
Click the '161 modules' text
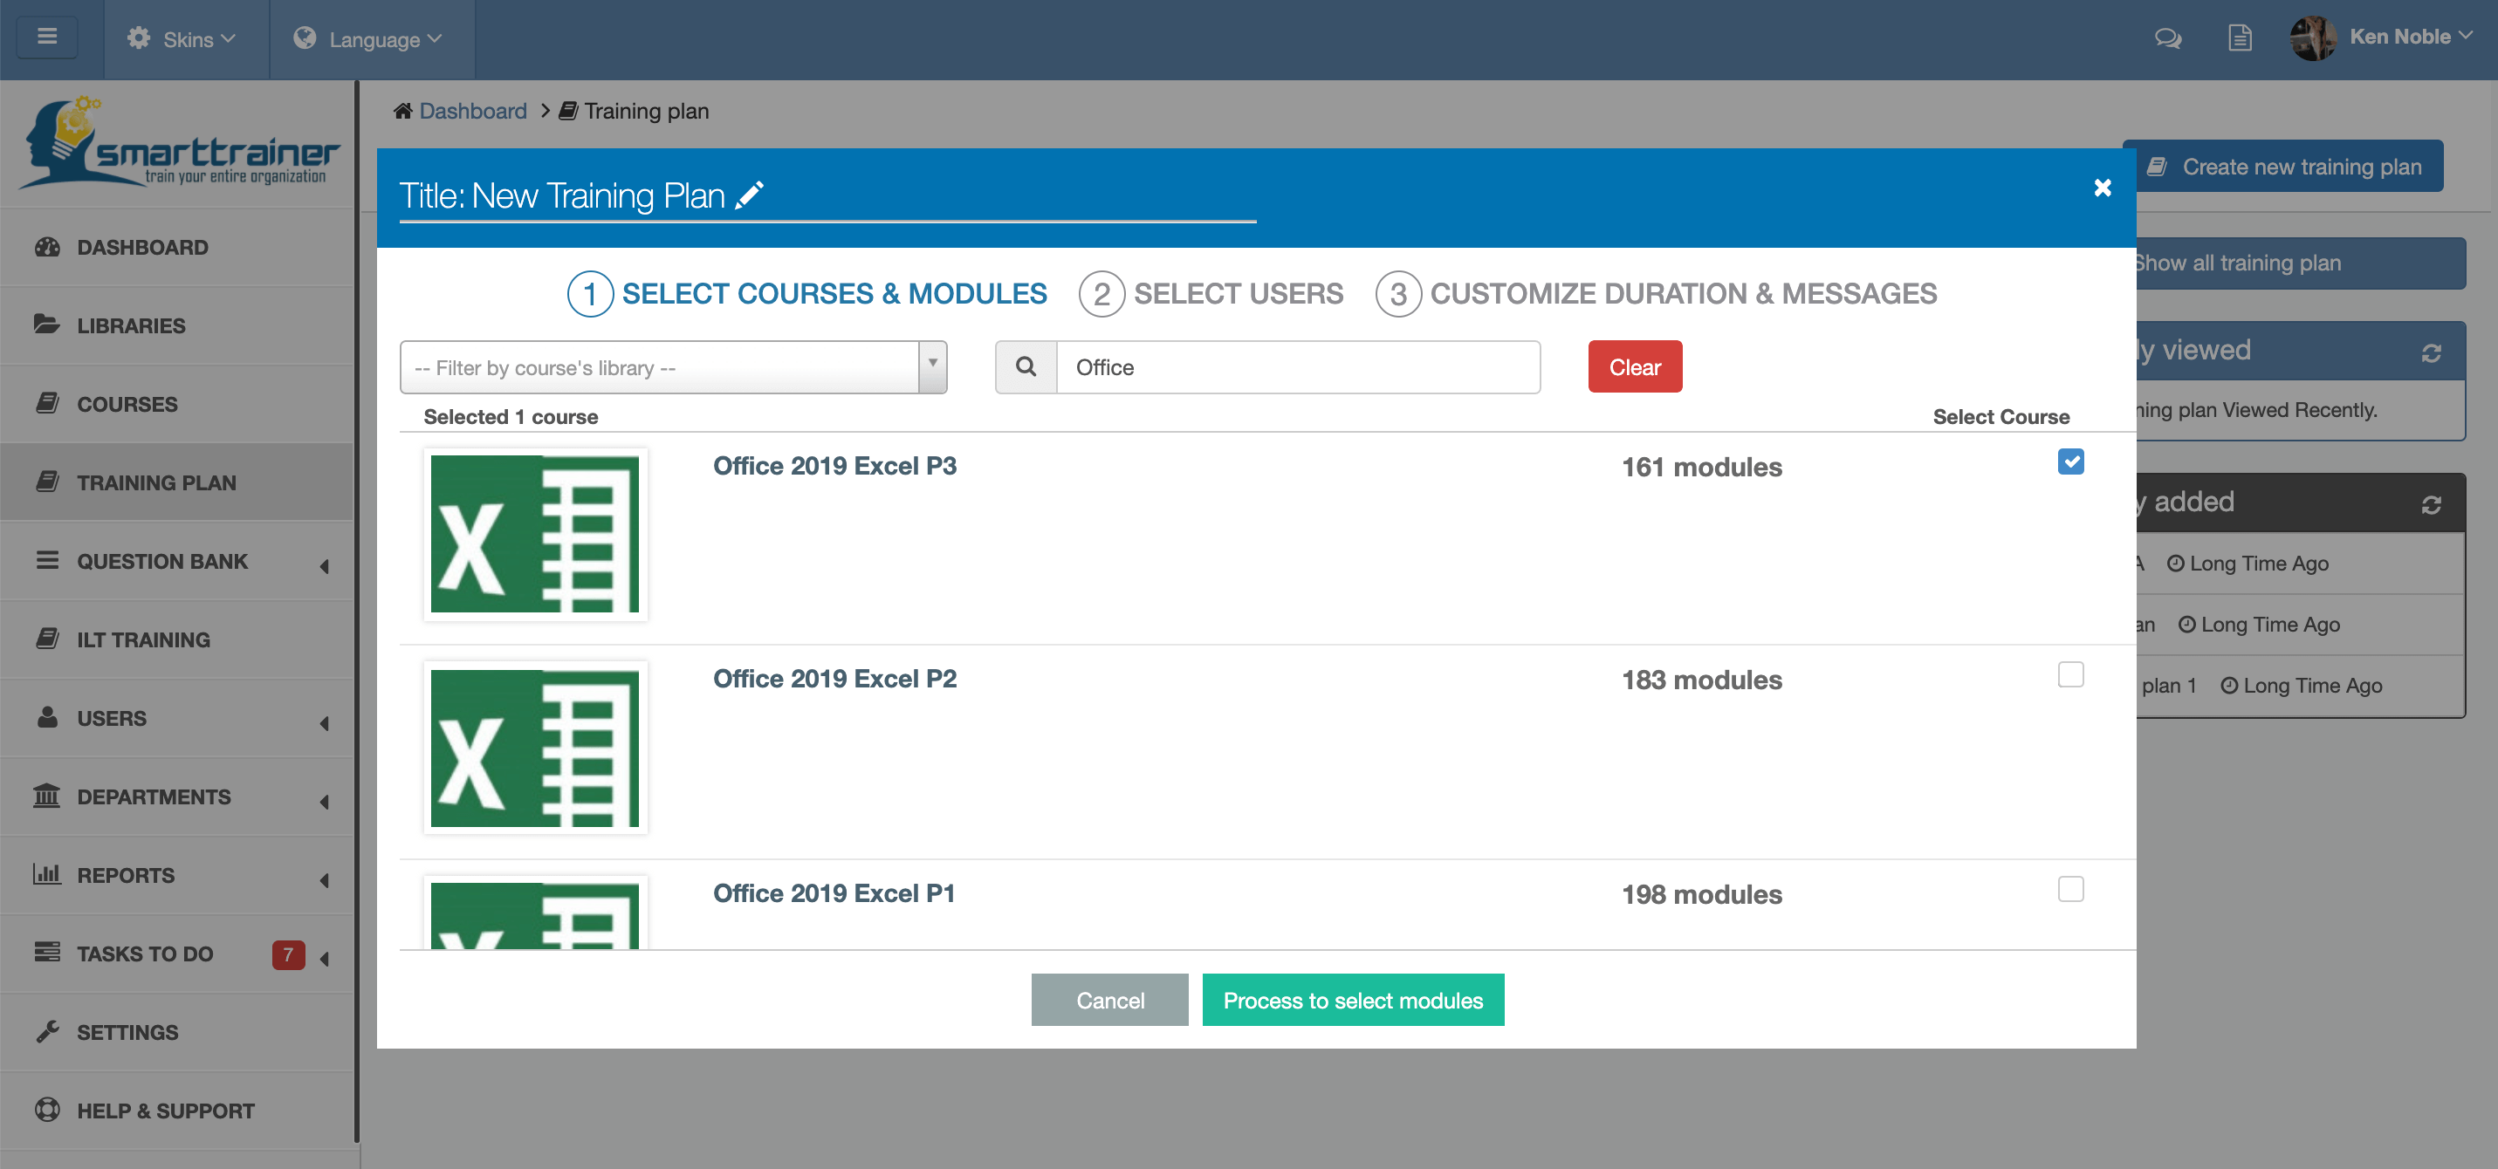tap(1702, 468)
